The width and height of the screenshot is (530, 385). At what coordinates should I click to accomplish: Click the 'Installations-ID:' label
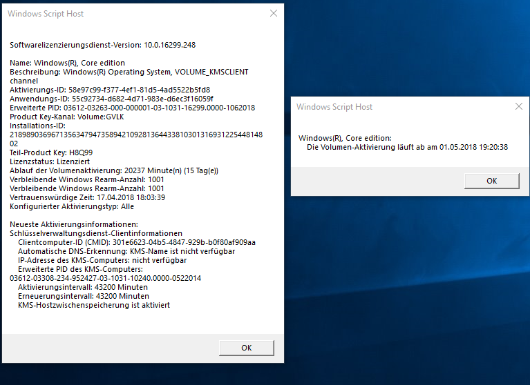tap(37, 126)
